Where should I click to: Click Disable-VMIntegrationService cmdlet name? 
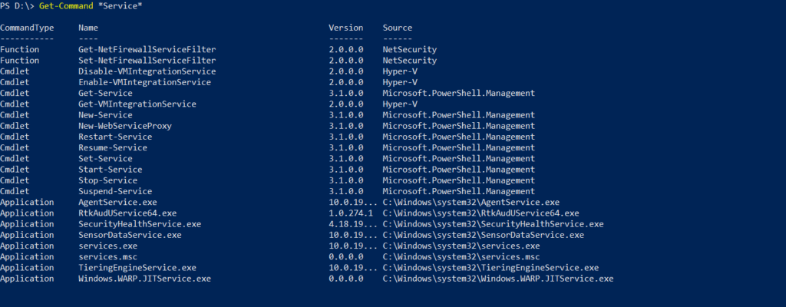[147, 71]
